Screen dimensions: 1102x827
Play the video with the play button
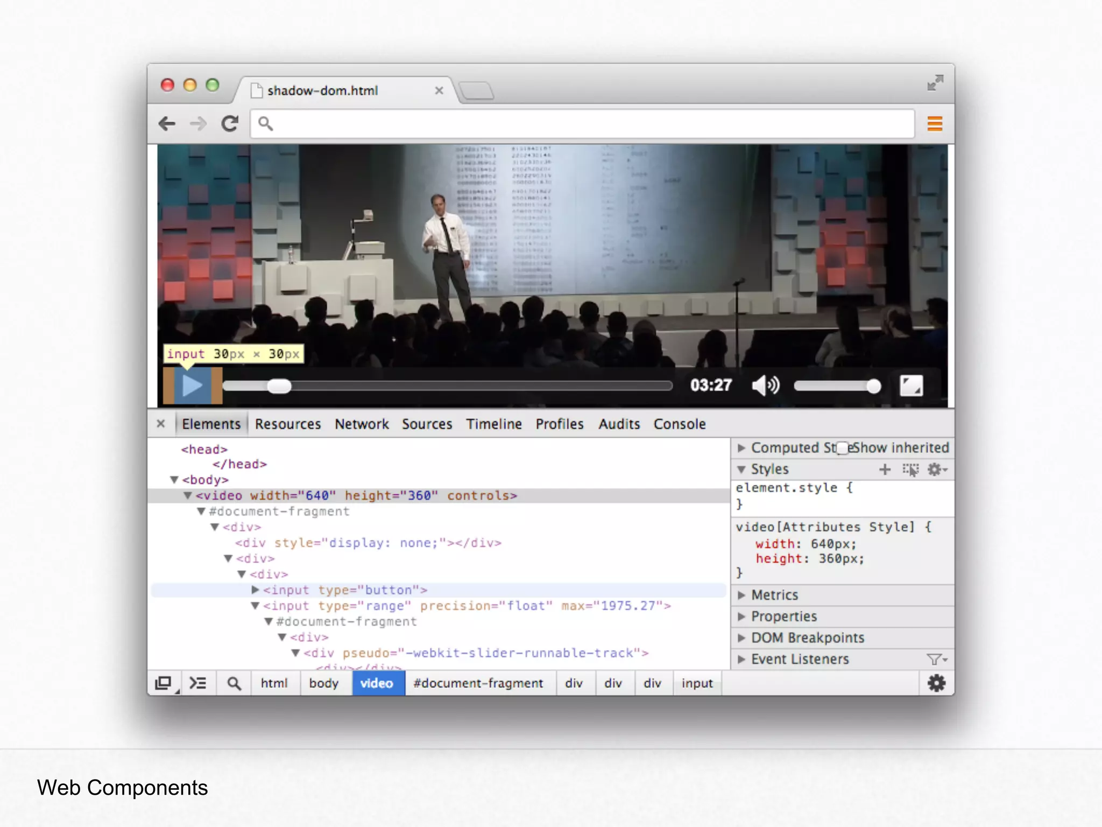point(193,386)
